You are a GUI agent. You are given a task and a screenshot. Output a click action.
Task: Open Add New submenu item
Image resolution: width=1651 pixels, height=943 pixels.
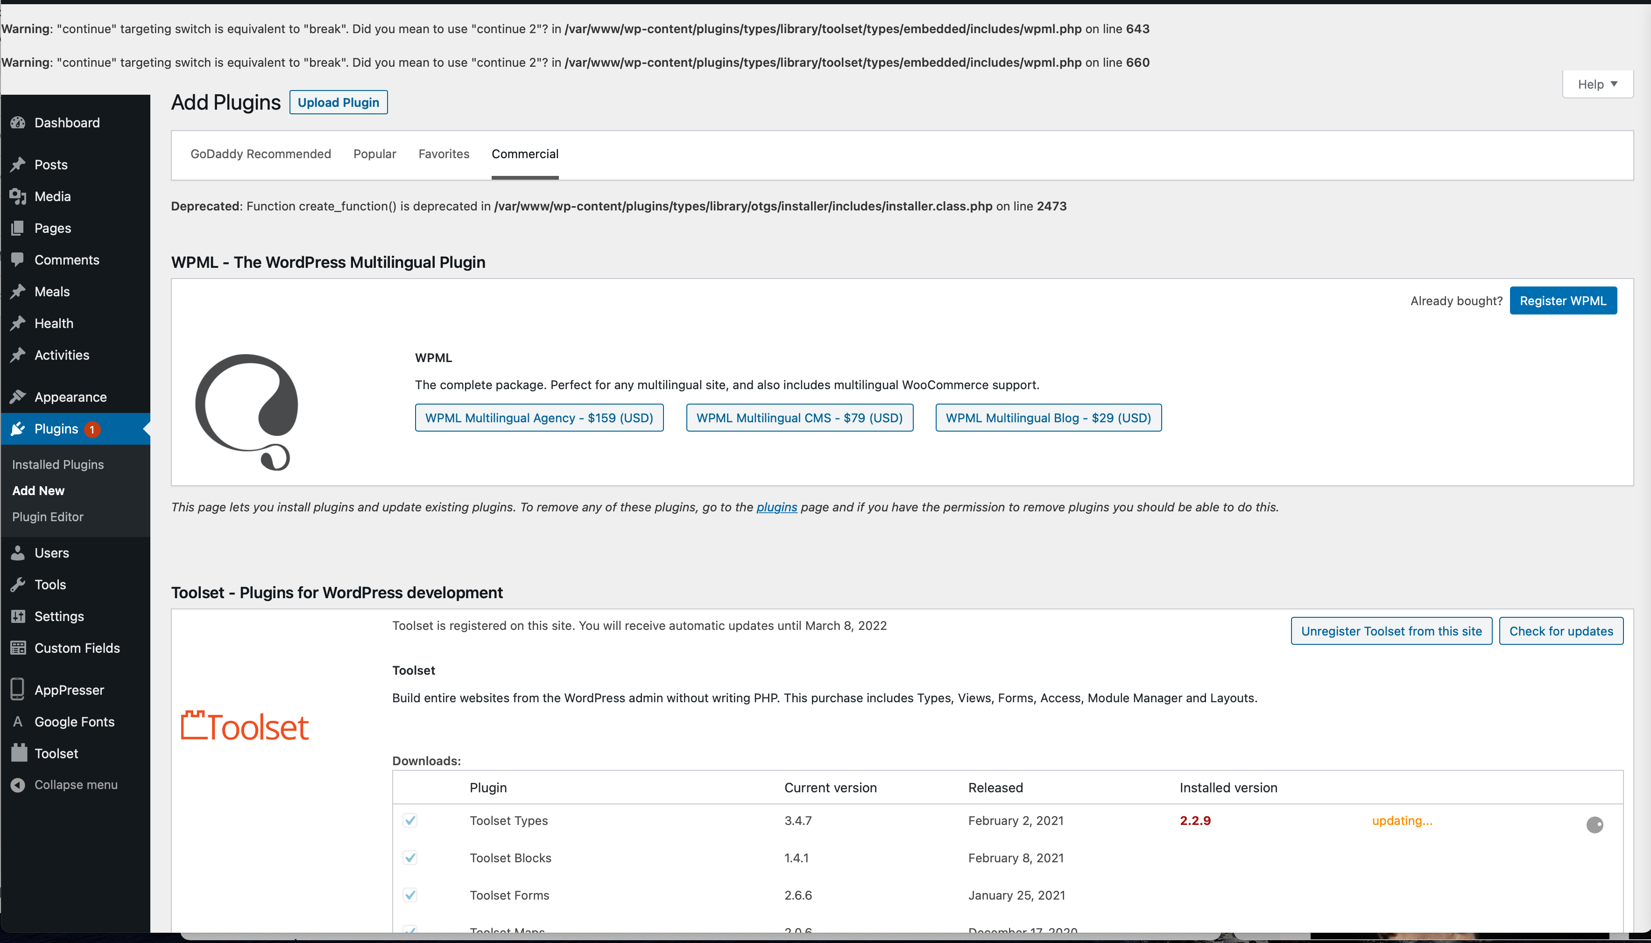click(38, 491)
